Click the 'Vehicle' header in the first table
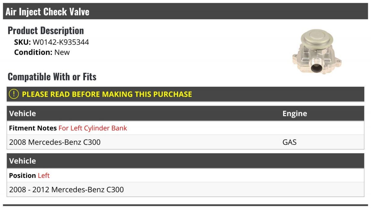Image resolution: width=371 pixels, height=209 pixels. tap(23, 113)
